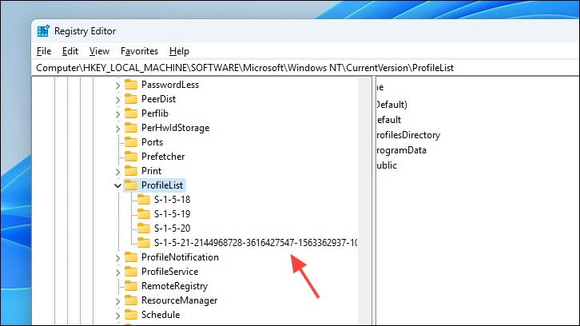Expand the Print key
Viewport: 580px width, 326px height.
tap(117, 171)
